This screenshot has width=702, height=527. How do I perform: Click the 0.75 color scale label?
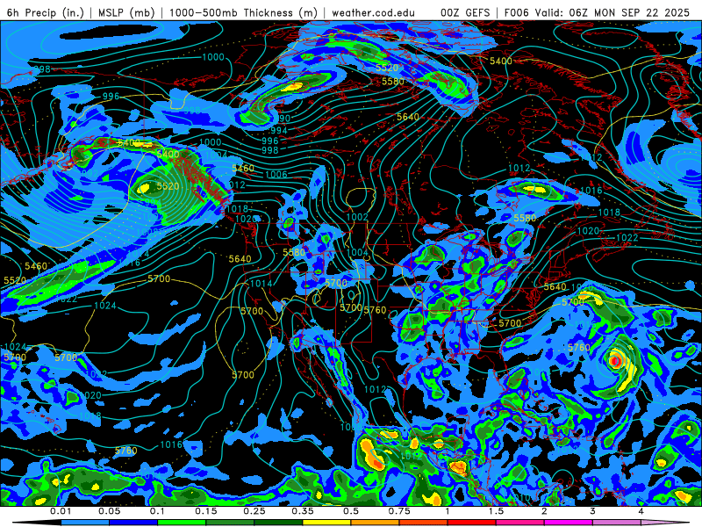coord(399,511)
